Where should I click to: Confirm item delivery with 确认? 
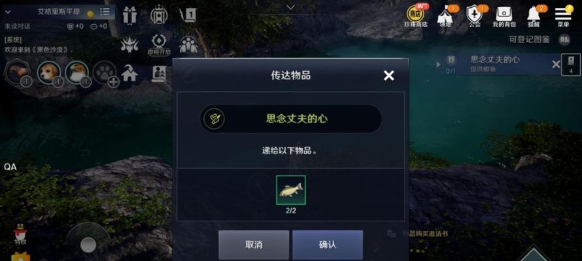tap(328, 245)
